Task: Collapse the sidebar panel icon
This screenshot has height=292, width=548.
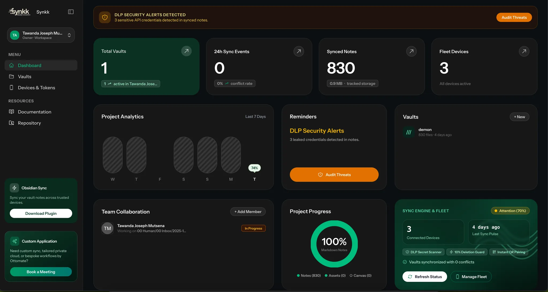Action: click(x=71, y=12)
